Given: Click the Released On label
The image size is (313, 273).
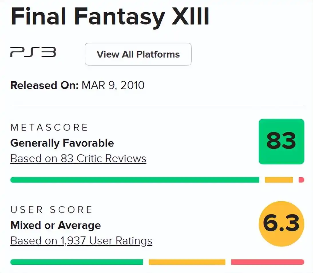Looking at the screenshot, I should coord(44,85).
